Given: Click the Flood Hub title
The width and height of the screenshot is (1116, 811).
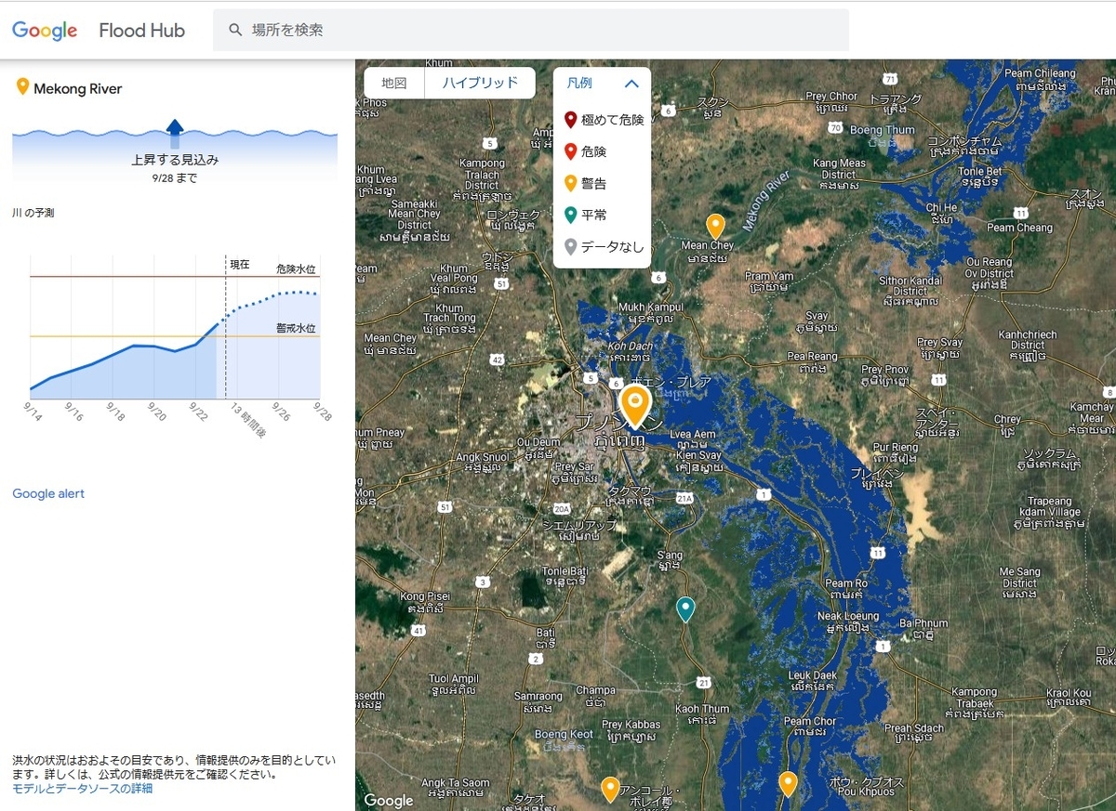Looking at the screenshot, I should click(x=142, y=31).
